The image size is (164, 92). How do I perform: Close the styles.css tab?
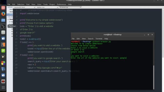pos(57,7)
